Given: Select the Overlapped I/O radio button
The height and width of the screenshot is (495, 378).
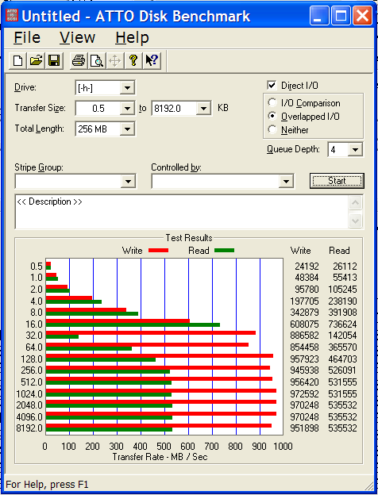Looking at the screenshot, I should [272, 116].
